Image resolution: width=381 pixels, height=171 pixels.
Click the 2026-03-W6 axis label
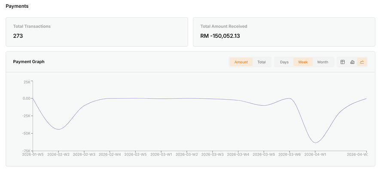tap(290, 154)
